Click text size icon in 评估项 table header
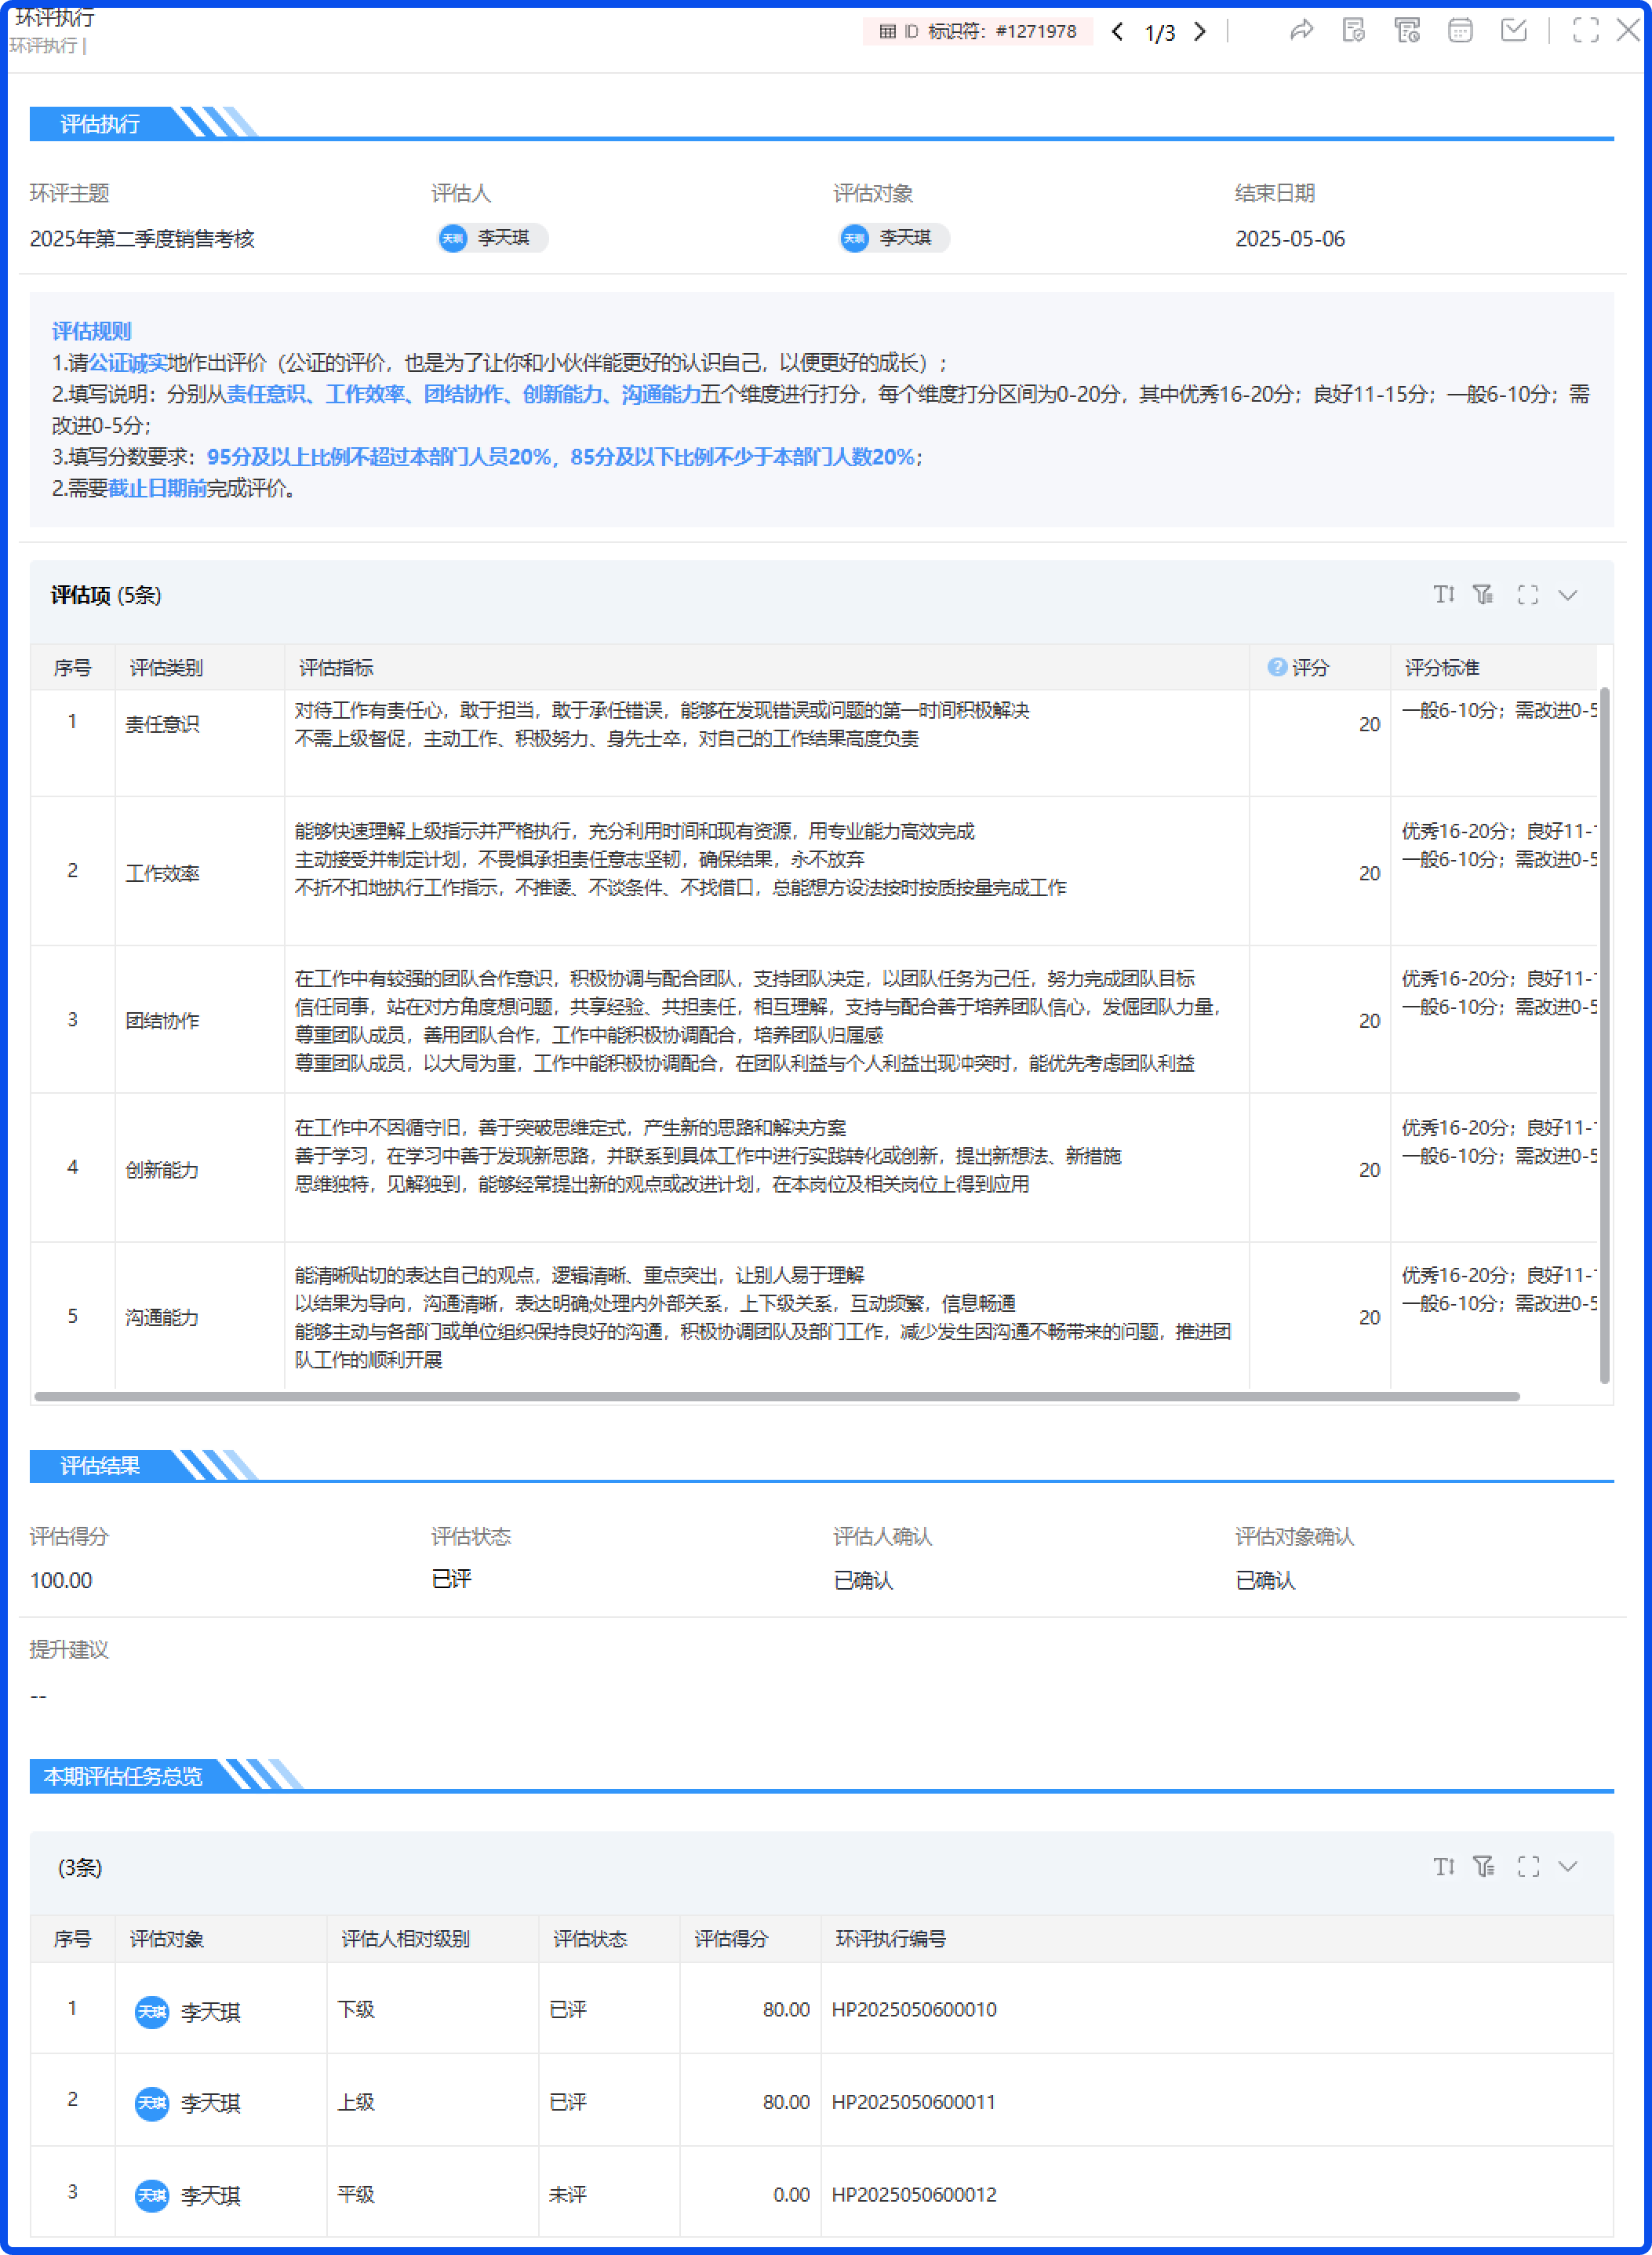 pyautogui.click(x=1443, y=595)
